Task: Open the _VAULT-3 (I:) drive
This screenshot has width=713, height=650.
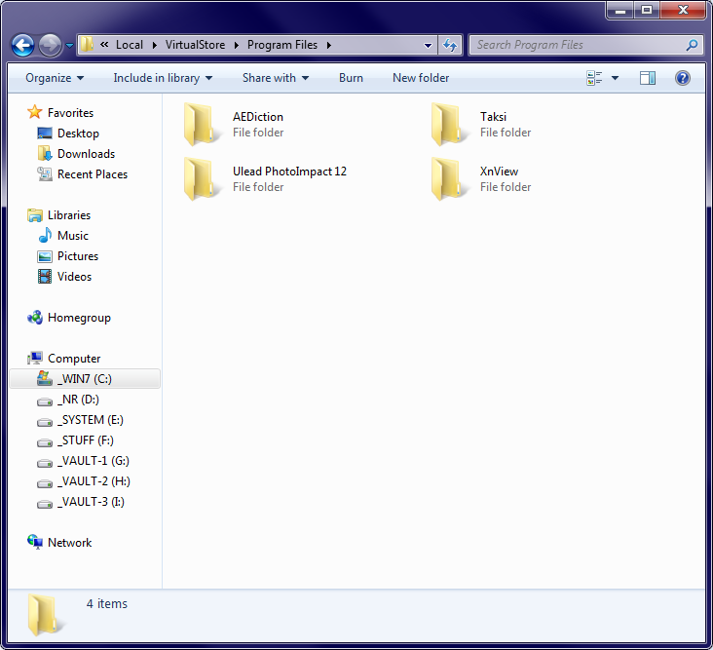Action: (91, 502)
